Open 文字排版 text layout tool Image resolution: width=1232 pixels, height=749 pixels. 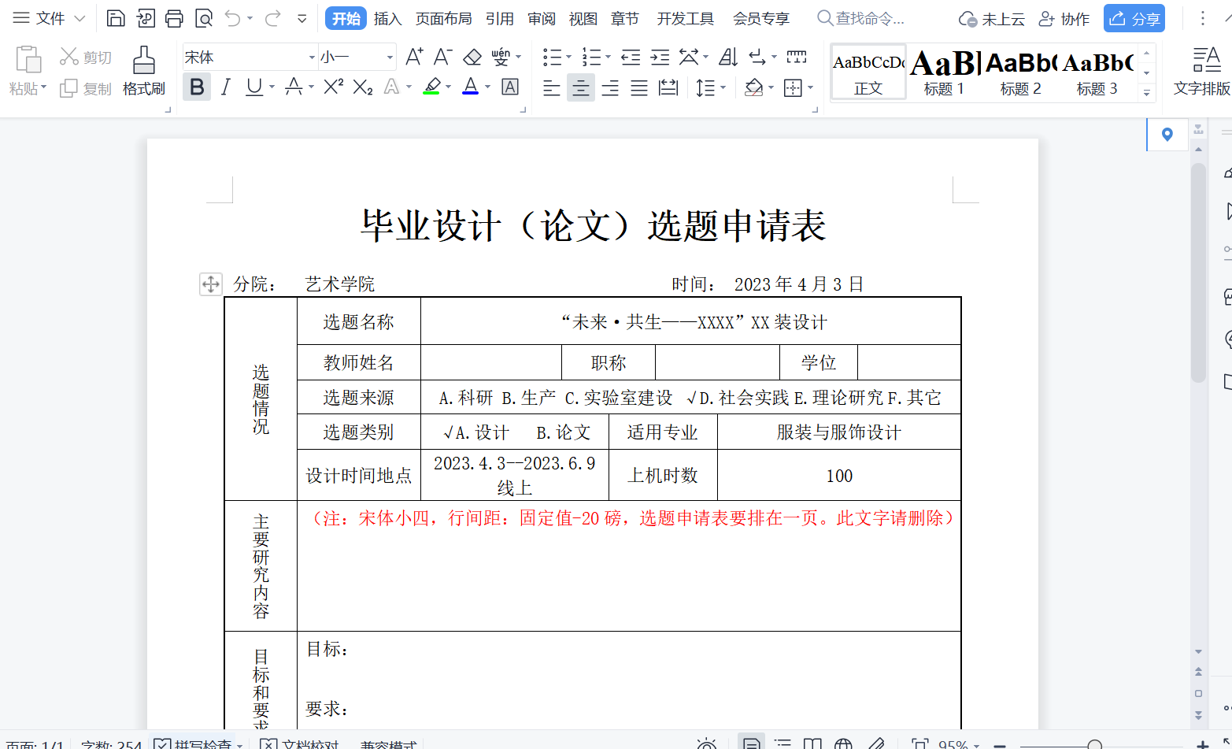[x=1202, y=71]
